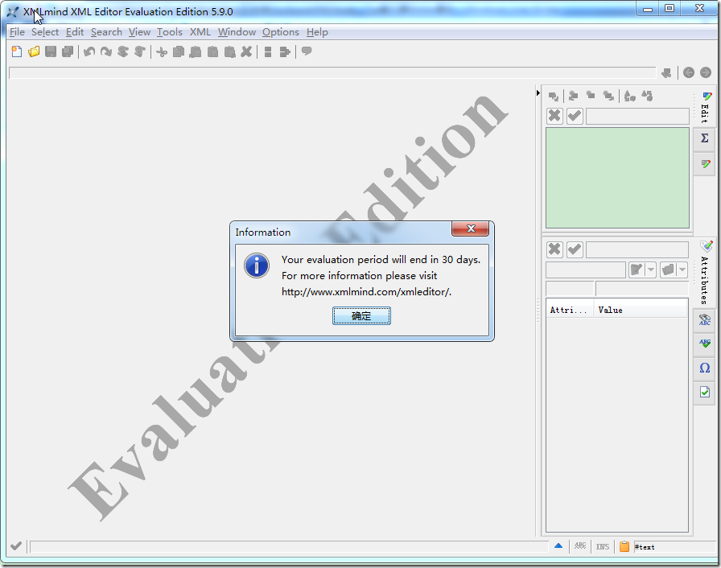Open the Validity check document tab
721x568 pixels.
704,393
